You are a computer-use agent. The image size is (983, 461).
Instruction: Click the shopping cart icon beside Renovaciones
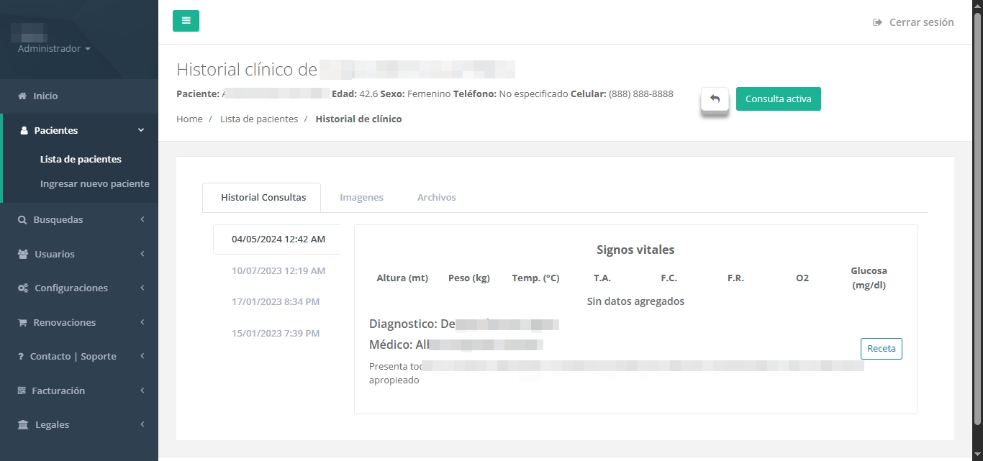(x=22, y=323)
